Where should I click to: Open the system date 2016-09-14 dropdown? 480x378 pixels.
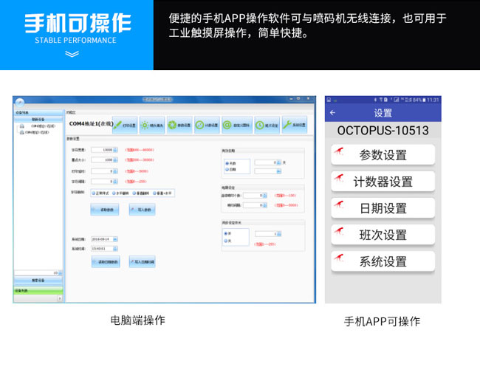(116, 239)
